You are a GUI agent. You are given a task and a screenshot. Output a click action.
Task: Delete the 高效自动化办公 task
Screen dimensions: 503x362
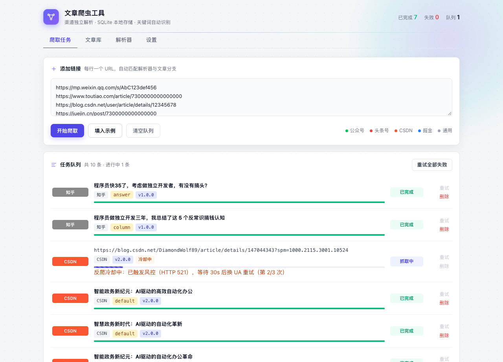(444, 303)
